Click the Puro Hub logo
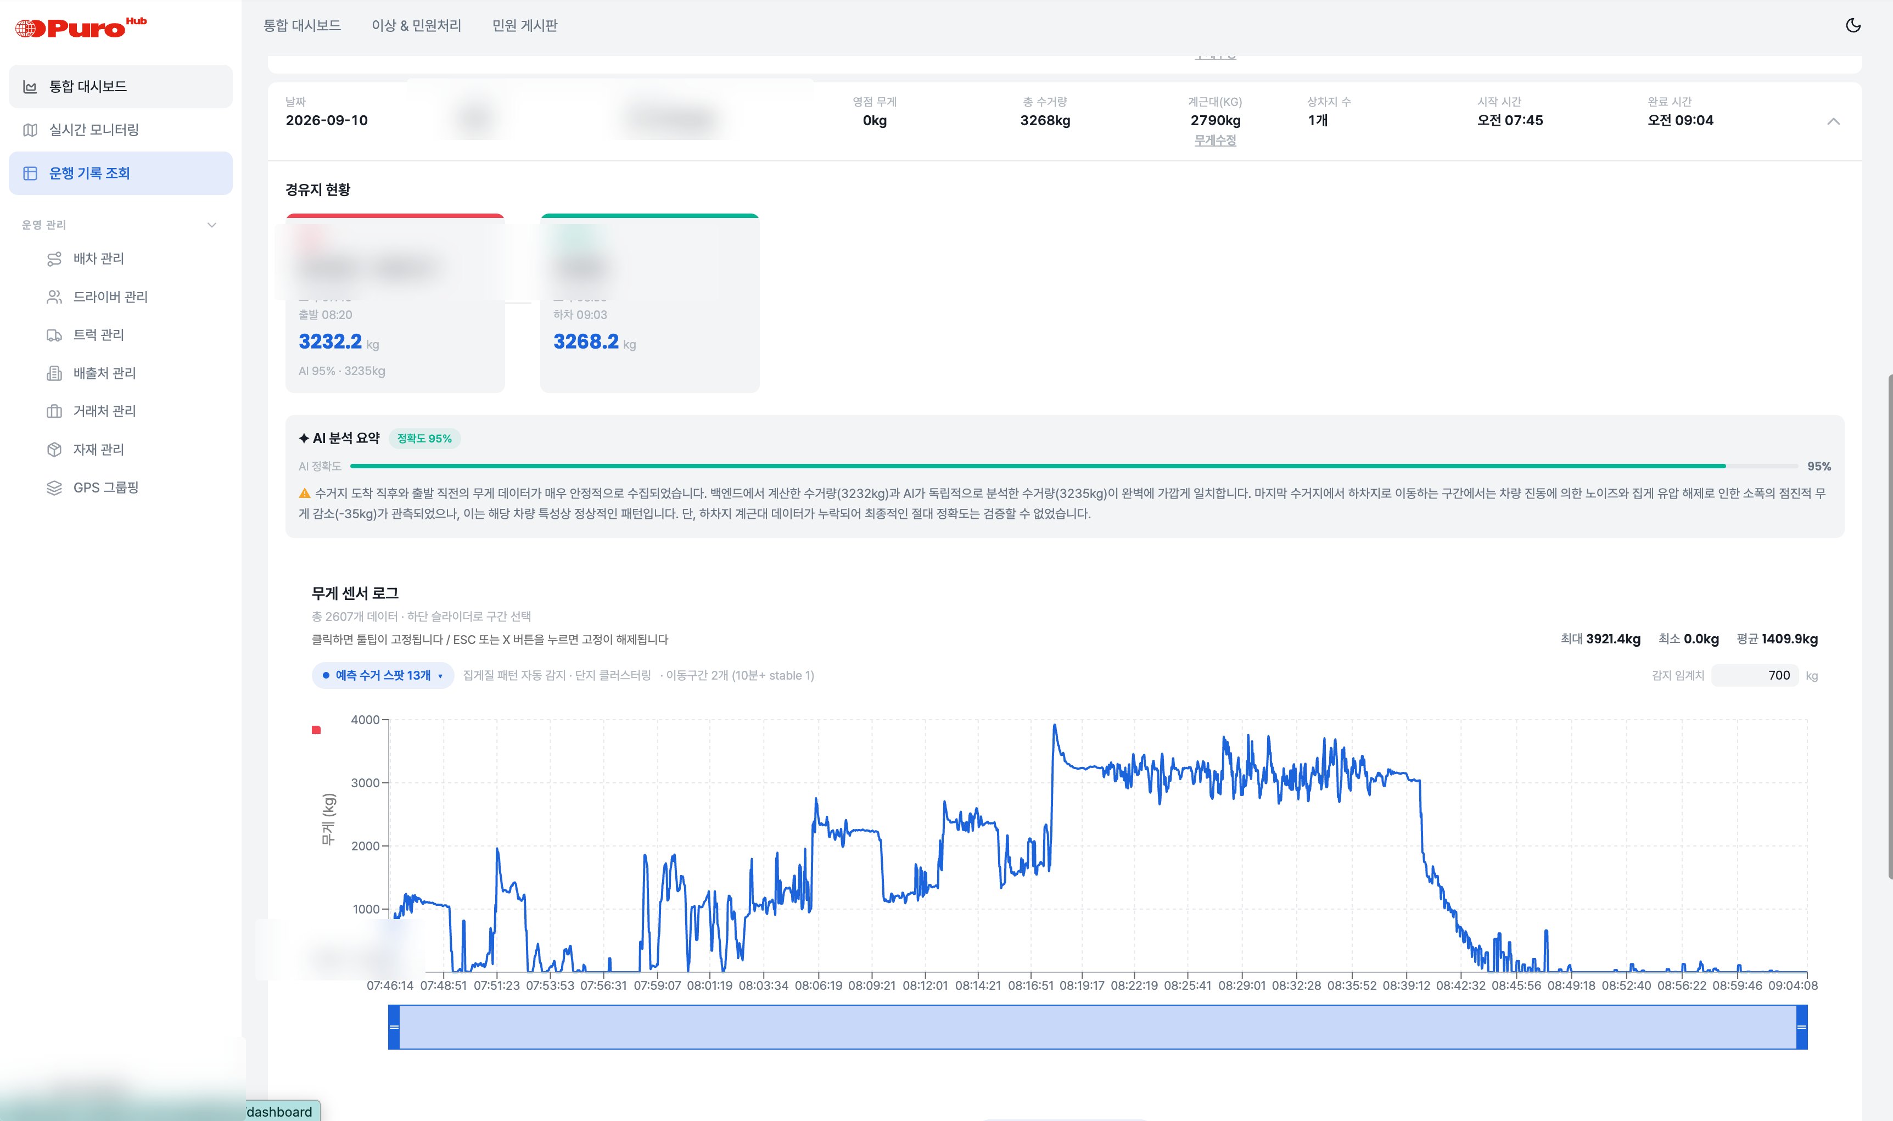Image resolution: width=1893 pixels, height=1121 pixels. [81, 27]
